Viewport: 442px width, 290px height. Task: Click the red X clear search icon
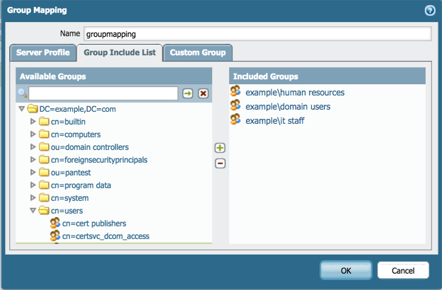[x=204, y=93]
